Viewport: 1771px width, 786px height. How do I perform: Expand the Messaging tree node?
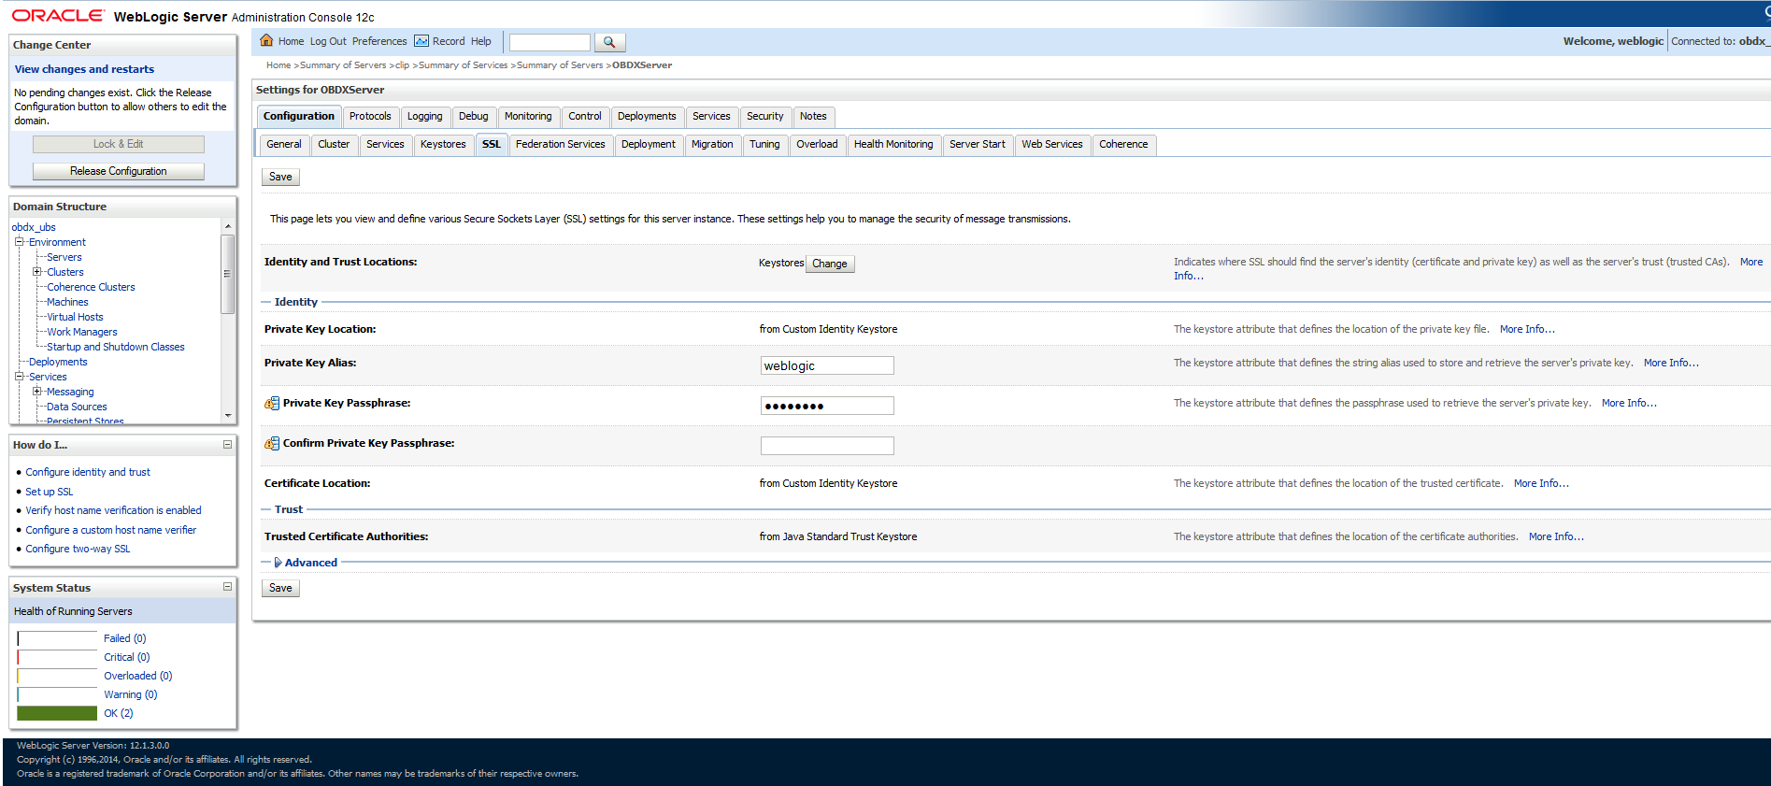[37, 392]
